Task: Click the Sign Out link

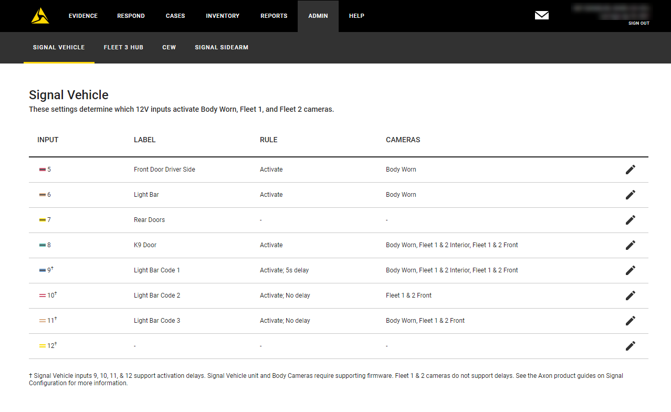Action: coord(639,23)
